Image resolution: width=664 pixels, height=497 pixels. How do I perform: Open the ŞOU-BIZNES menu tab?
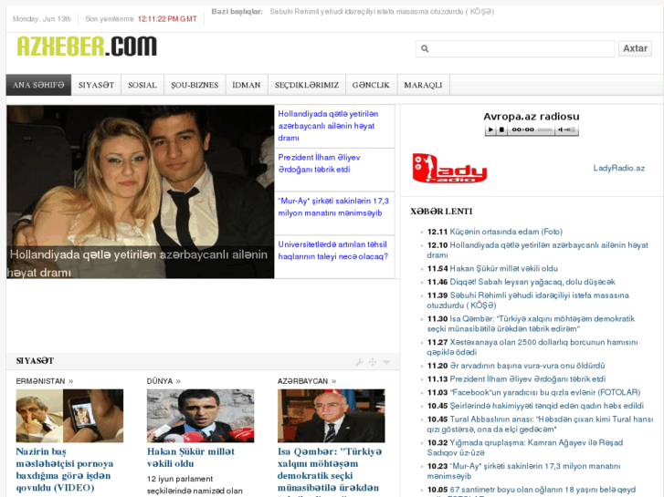pyautogui.click(x=195, y=85)
